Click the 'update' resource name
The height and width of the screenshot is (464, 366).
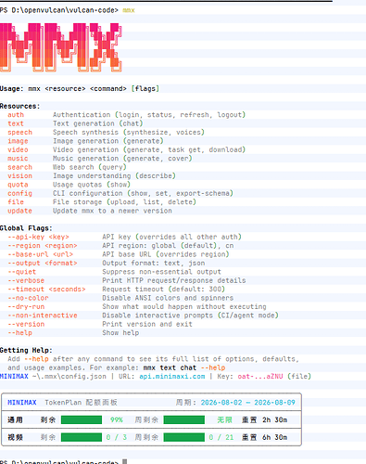click(19, 211)
